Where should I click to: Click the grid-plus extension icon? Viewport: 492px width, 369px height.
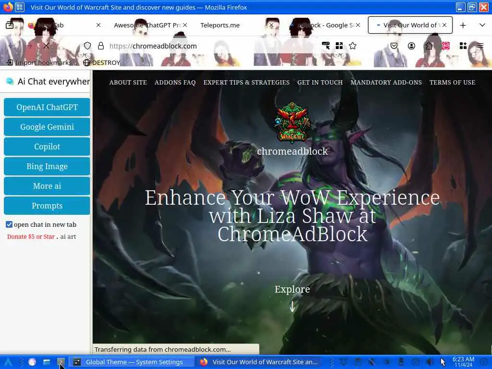click(463, 46)
